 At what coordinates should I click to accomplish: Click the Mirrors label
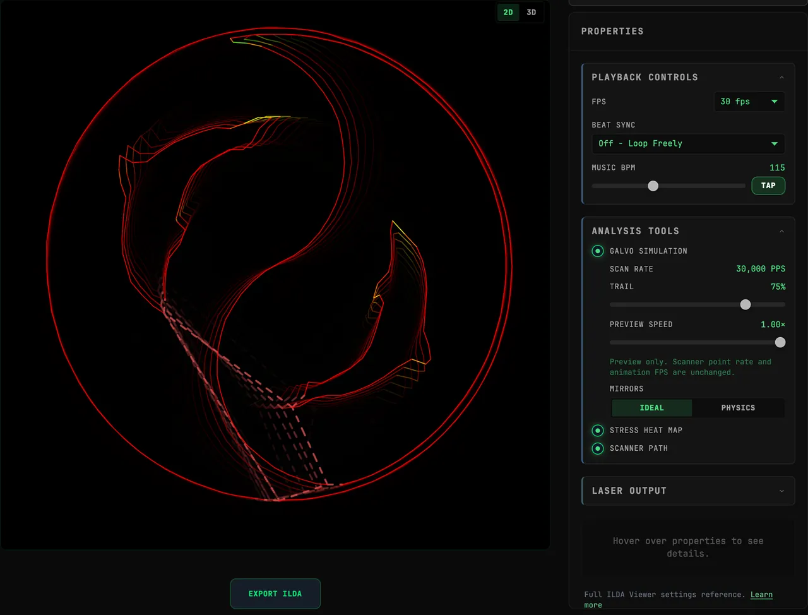pyautogui.click(x=626, y=389)
